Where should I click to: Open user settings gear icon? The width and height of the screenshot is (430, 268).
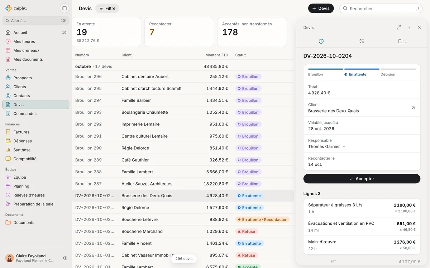tap(65, 258)
